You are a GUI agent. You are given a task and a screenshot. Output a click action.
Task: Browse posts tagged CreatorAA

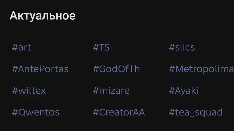(119, 112)
